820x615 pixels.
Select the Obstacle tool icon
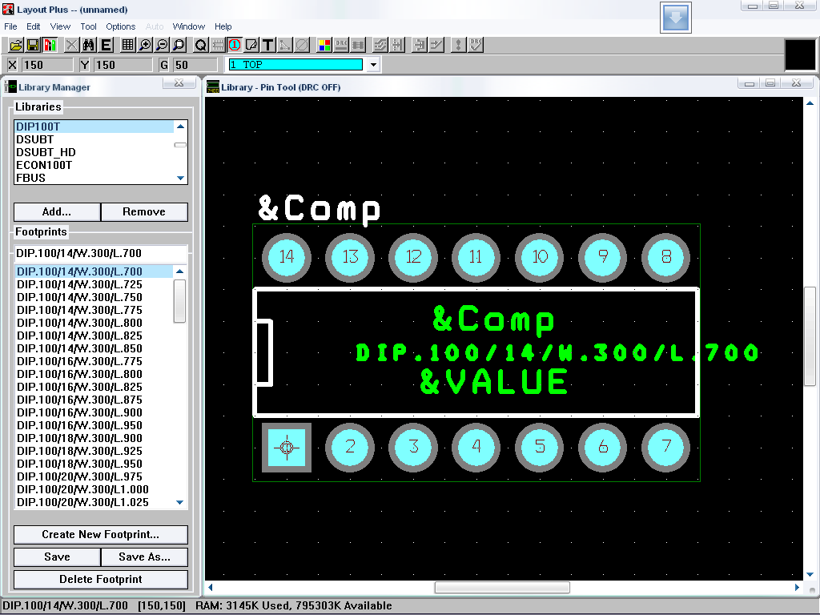pyautogui.click(x=251, y=45)
